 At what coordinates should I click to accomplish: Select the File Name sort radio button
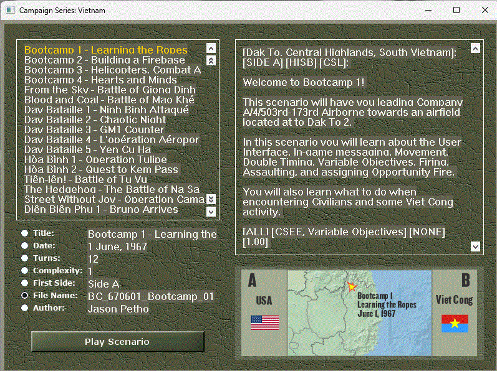tap(25, 295)
